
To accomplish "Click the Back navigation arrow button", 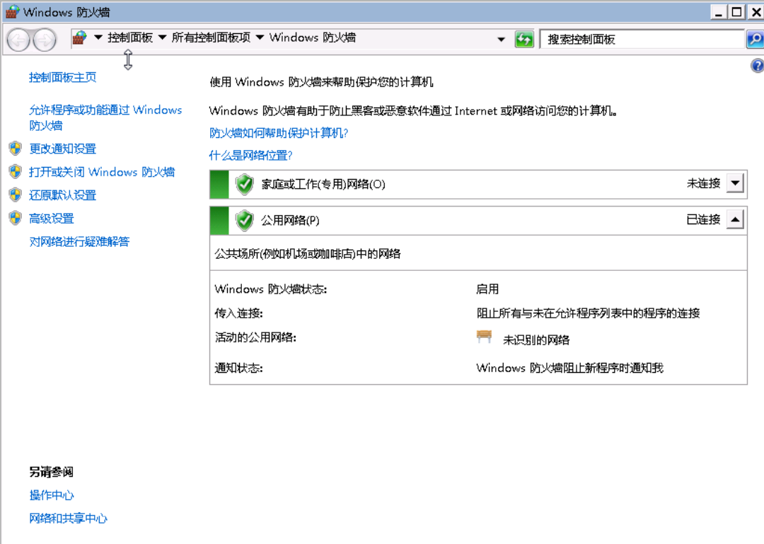I will point(18,40).
